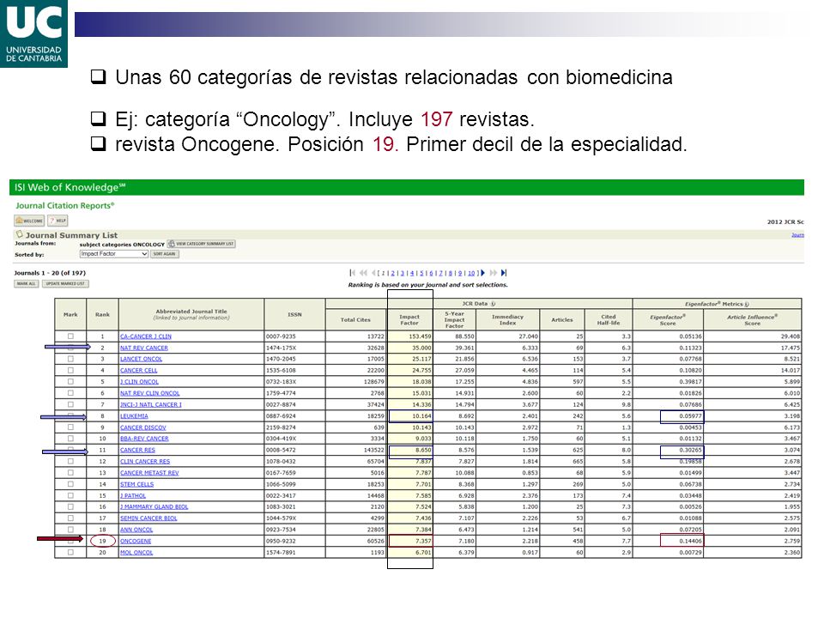Open ANN ONCOL journal link
The height and width of the screenshot is (618, 824).
(136, 530)
